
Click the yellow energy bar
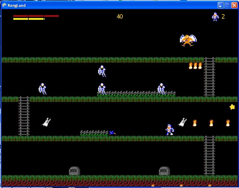(29, 19)
